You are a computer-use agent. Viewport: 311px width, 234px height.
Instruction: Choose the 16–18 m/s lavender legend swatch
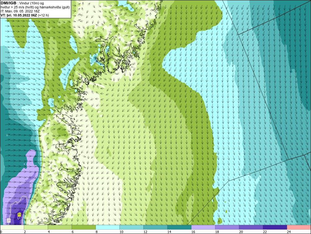pos(203,227)
